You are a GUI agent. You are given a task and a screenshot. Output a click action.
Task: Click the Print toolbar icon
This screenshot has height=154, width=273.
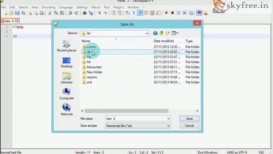(42, 13)
